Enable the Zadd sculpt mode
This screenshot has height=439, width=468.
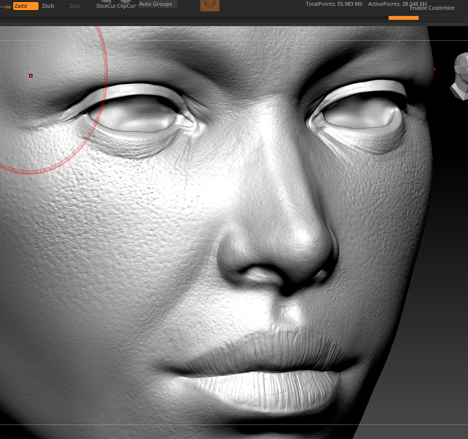[x=26, y=6]
